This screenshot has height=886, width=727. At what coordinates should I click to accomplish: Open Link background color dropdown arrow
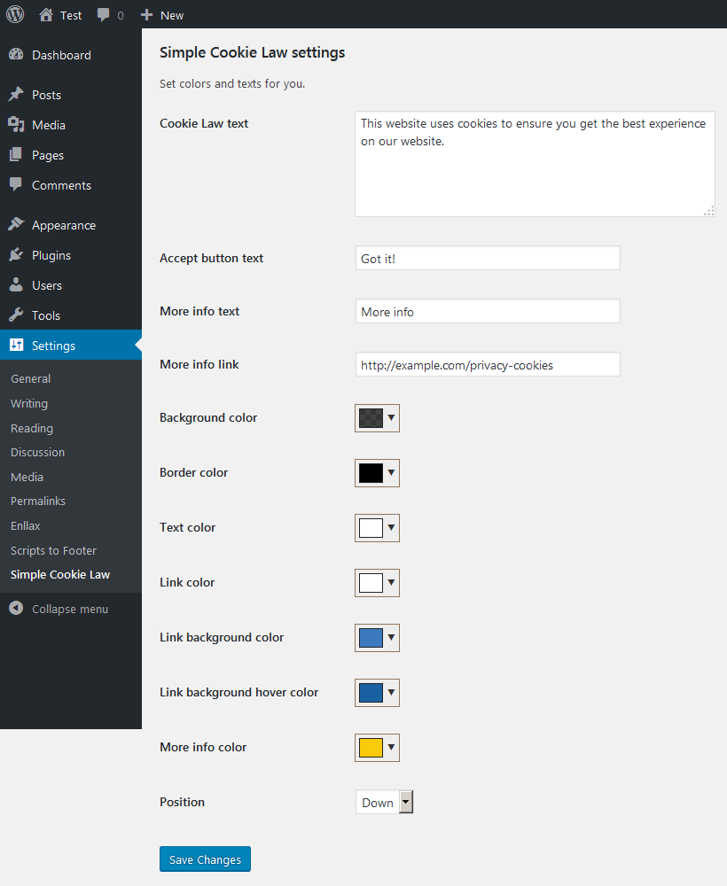click(391, 637)
